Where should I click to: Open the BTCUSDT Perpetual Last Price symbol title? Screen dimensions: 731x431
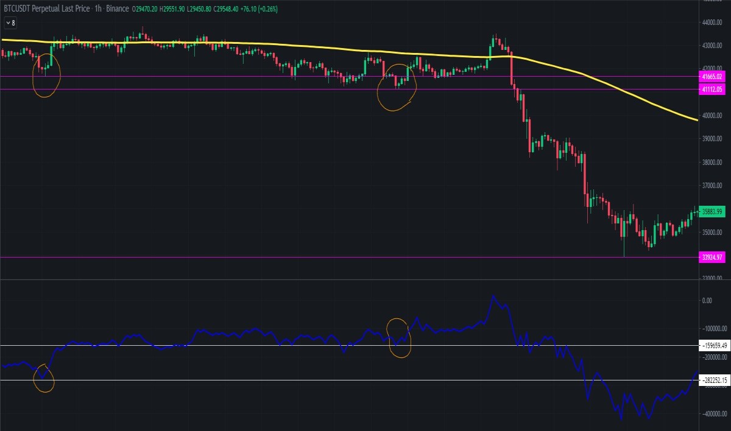48,9
